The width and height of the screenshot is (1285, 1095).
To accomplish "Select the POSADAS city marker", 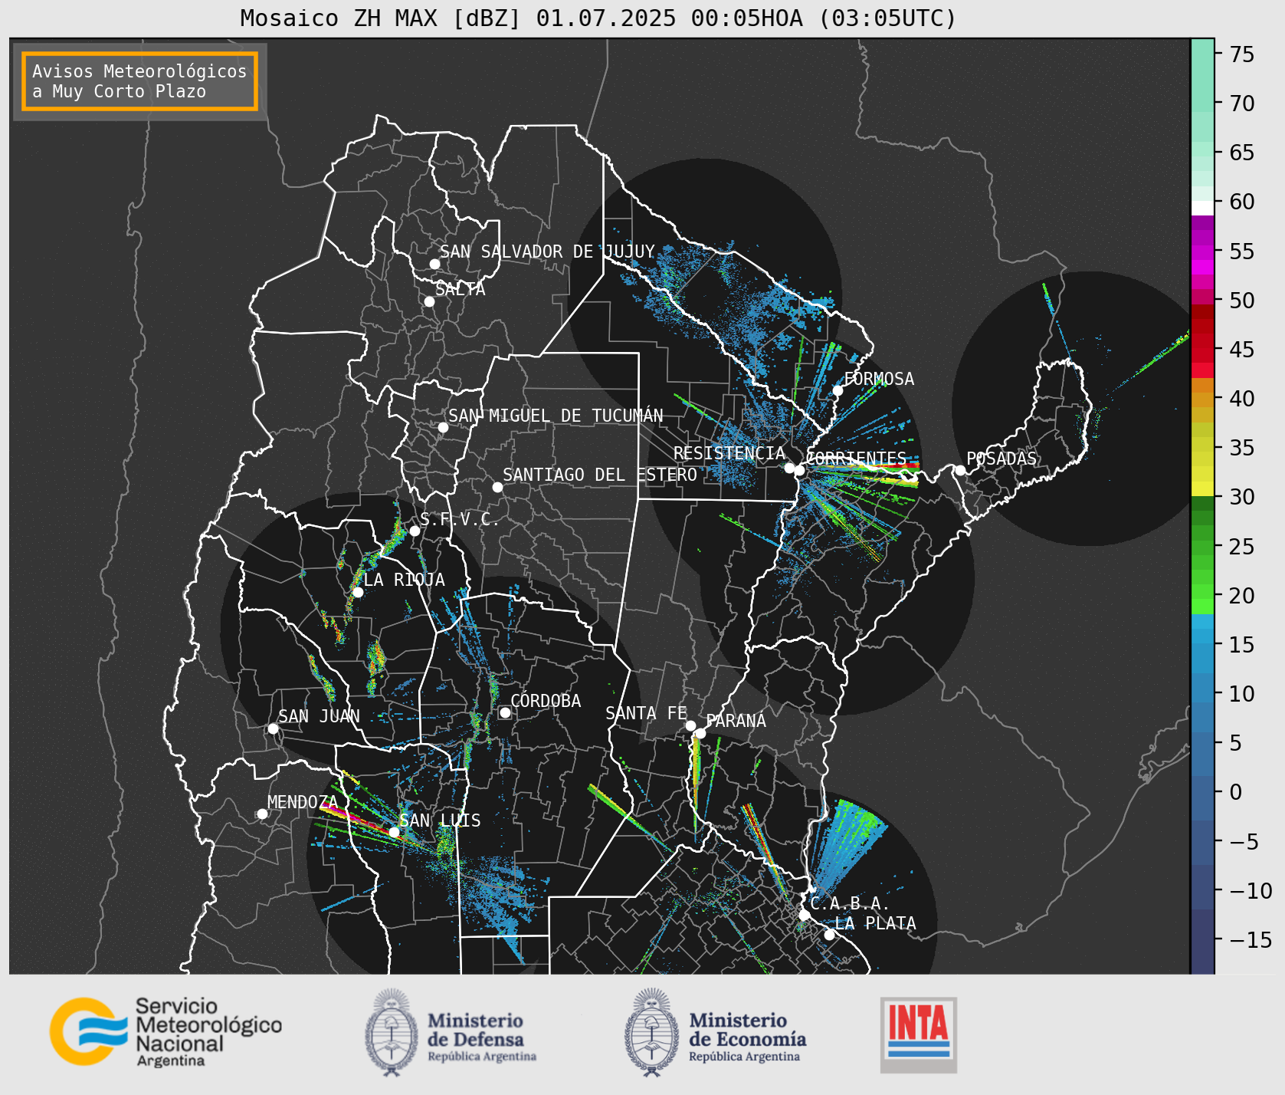I will (960, 470).
